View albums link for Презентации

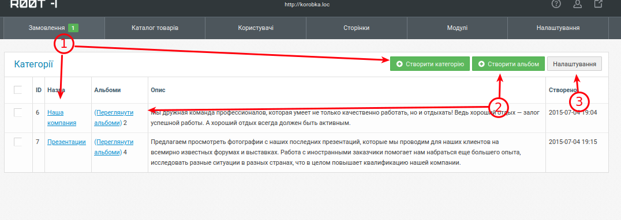point(114,147)
